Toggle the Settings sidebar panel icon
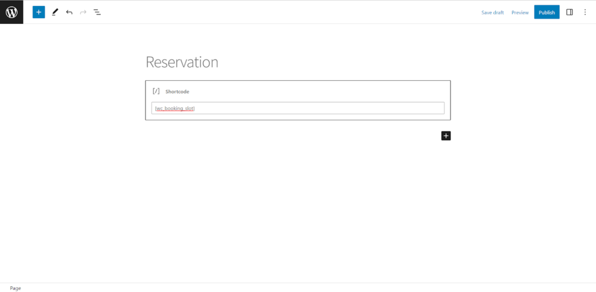The height and width of the screenshot is (292, 596). tap(569, 12)
